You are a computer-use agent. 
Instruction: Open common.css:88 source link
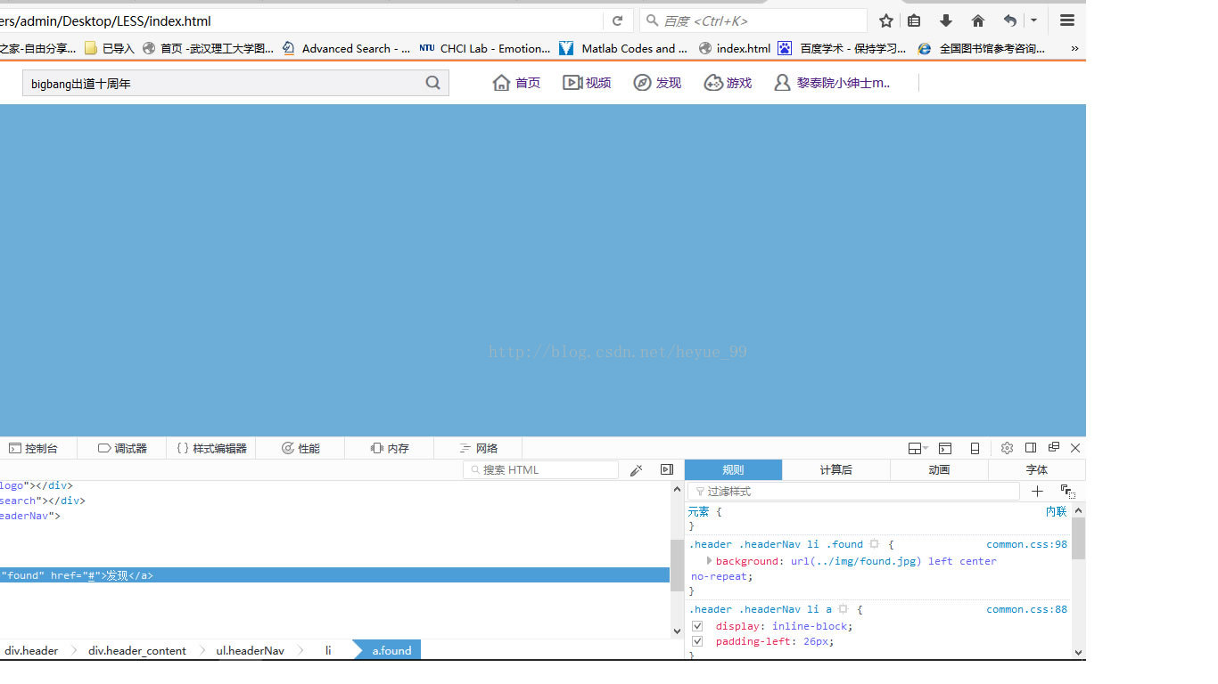click(1026, 609)
